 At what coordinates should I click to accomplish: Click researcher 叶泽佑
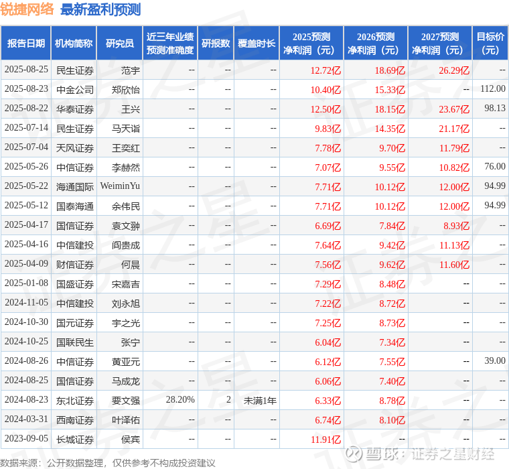126,420
